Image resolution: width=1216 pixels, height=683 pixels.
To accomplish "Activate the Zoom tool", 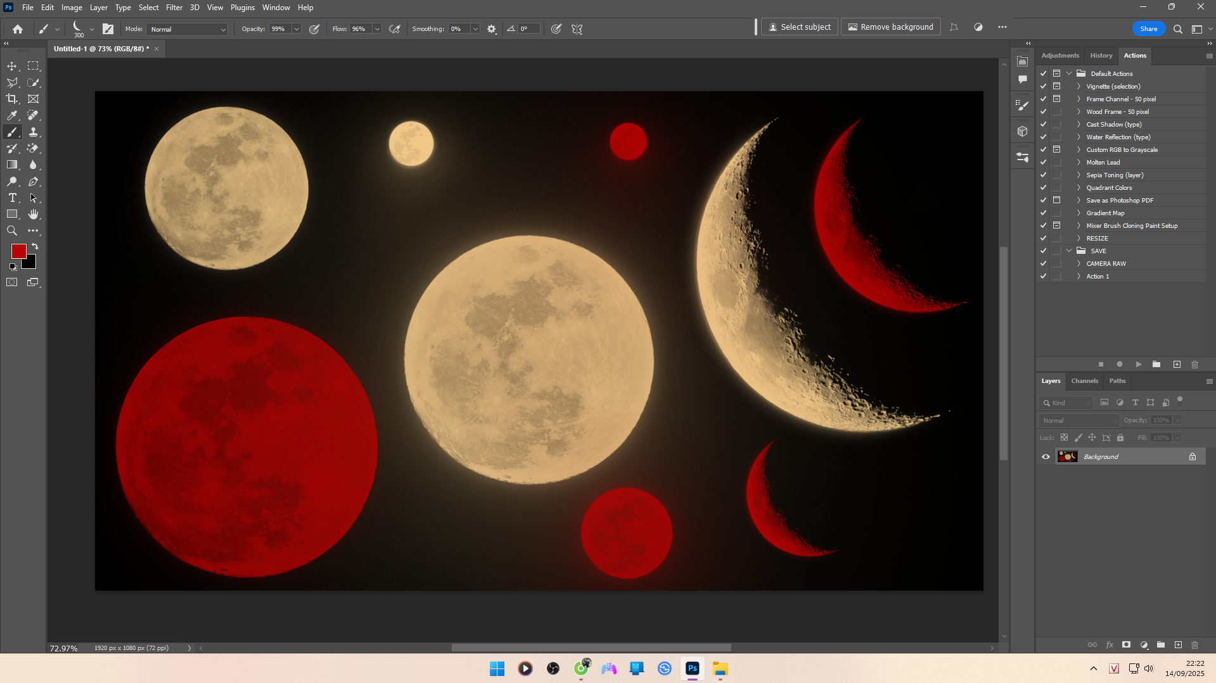I will (12, 230).
